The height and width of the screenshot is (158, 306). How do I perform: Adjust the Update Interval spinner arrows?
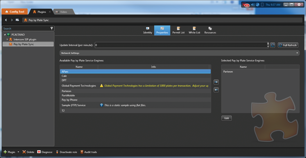pos(268,45)
